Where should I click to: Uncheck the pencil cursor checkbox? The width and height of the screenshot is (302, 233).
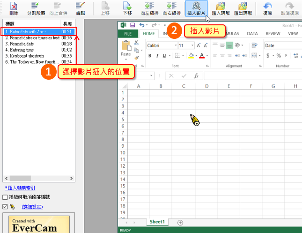tap(5, 207)
